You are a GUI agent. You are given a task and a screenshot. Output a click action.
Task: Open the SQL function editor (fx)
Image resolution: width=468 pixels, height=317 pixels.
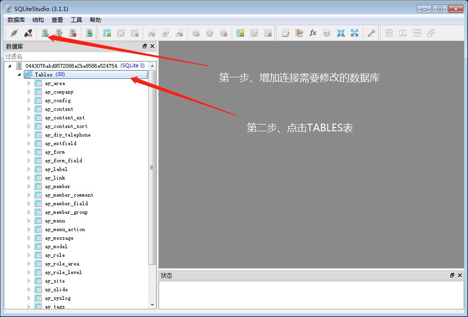(313, 33)
